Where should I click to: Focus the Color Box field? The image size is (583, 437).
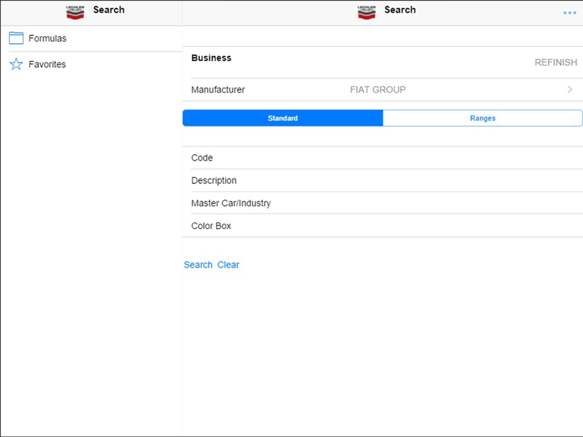[x=382, y=225]
